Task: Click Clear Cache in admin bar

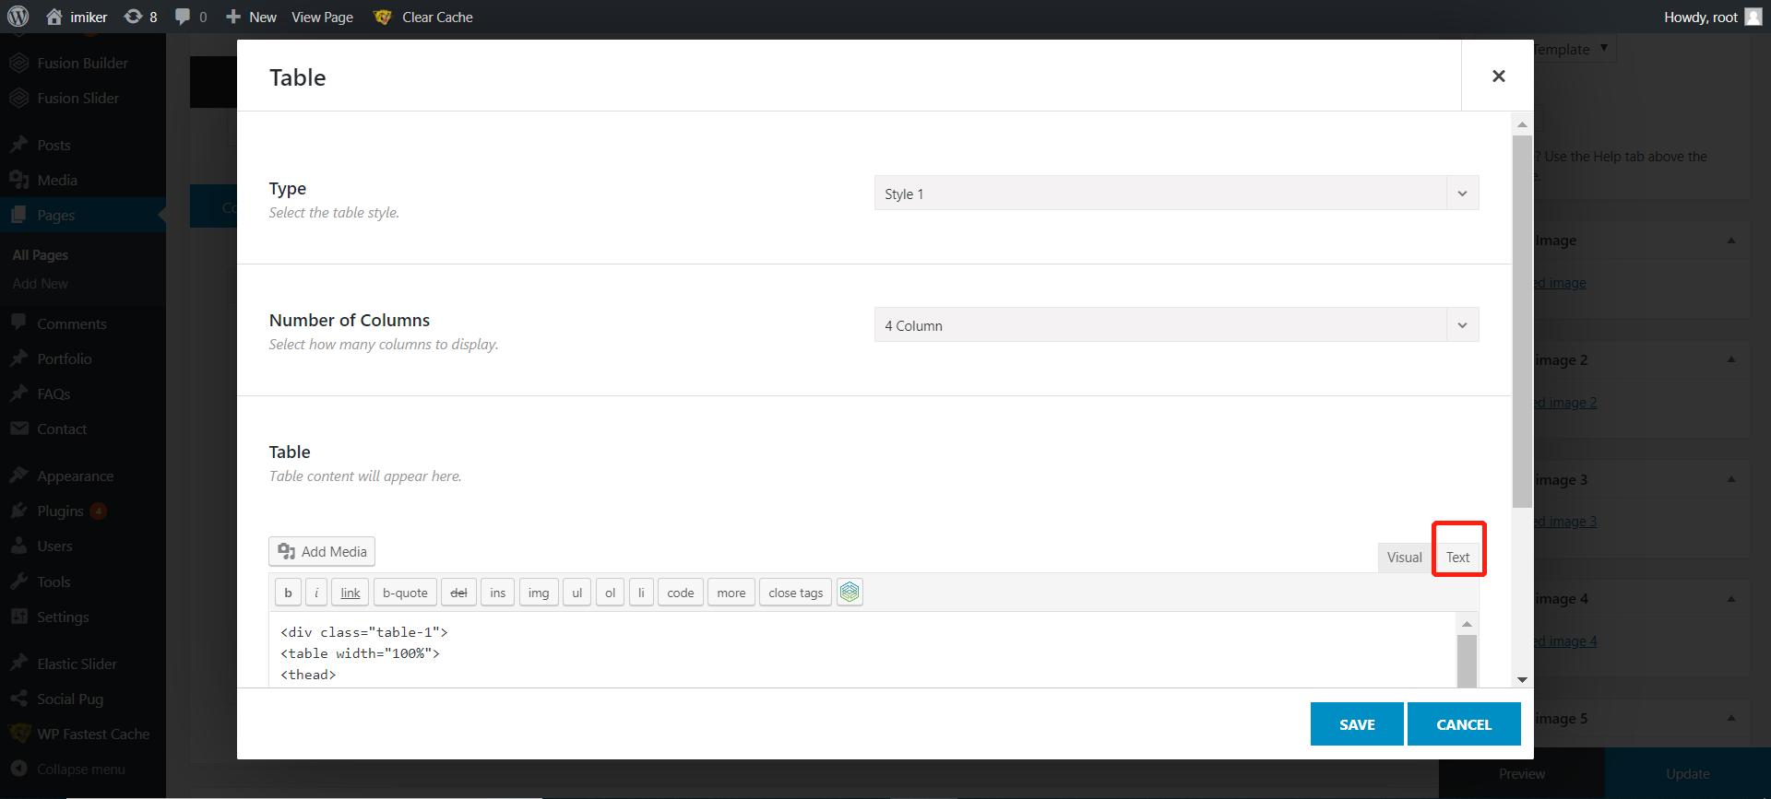Action: [423, 17]
